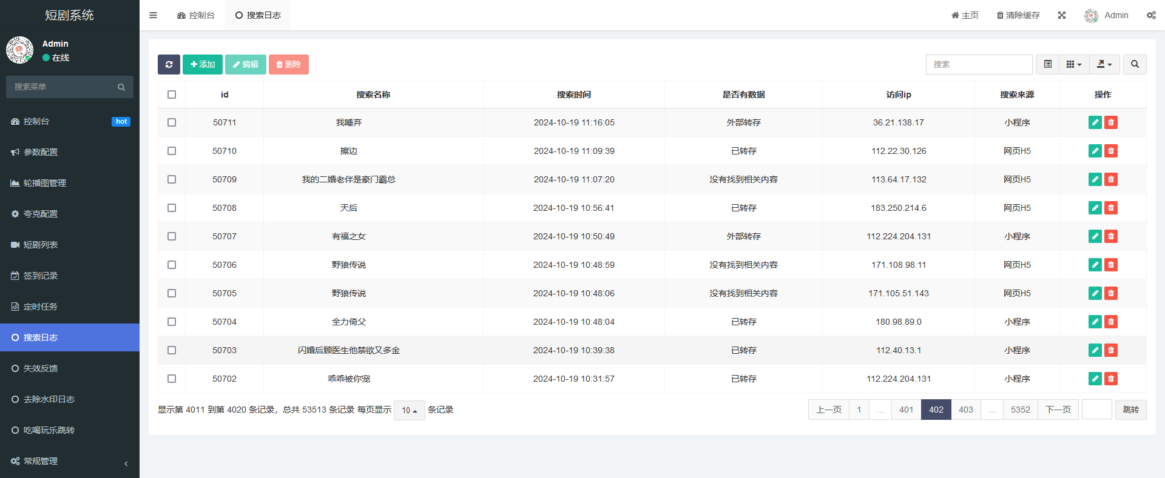The image size is (1165, 478).
Task: Click the refresh table icon button
Action: tap(169, 64)
